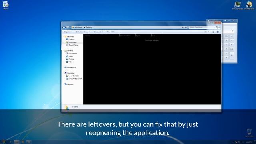Viewport: 256px width, 144px height.
Task: Click the star icon beside Favorites
Action: [x=66, y=36]
